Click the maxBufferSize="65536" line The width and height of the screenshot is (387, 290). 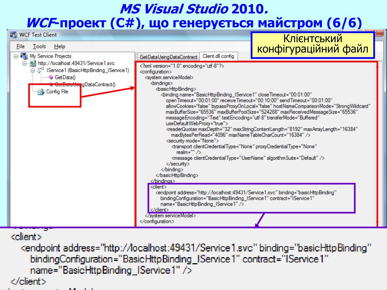(262, 112)
